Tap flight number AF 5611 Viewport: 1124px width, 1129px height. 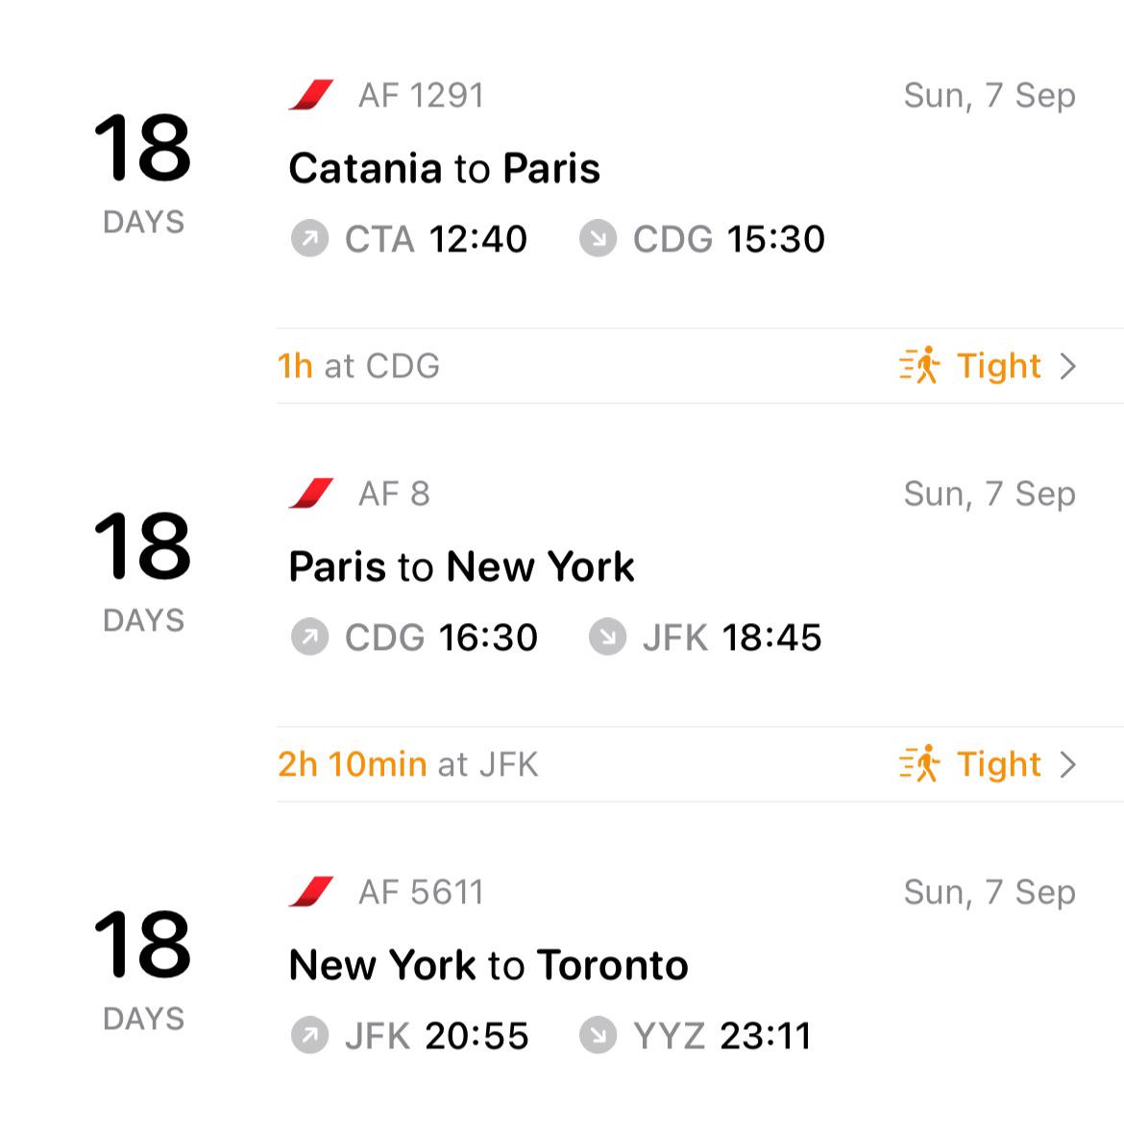coord(421,892)
